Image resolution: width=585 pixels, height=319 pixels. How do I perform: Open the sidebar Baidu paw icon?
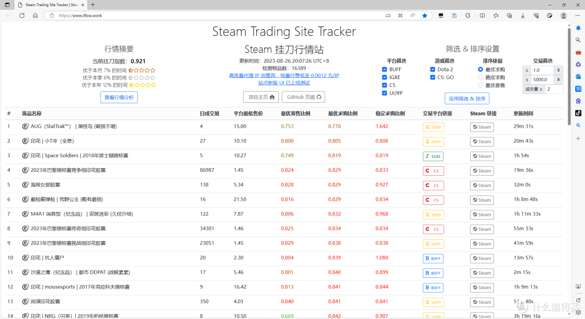pos(578,101)
